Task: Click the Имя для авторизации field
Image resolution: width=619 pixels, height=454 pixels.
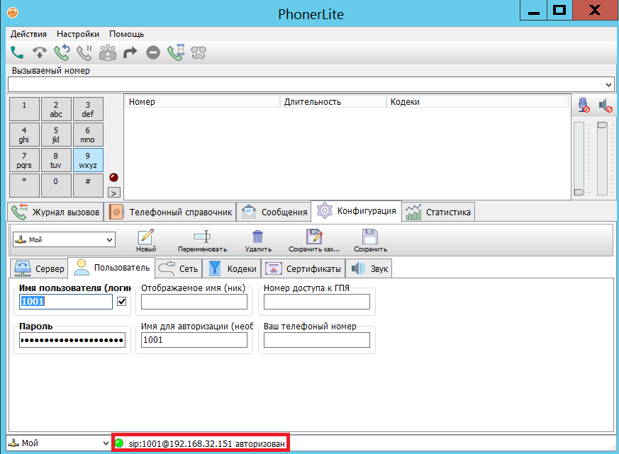Action: click(194, 340)
